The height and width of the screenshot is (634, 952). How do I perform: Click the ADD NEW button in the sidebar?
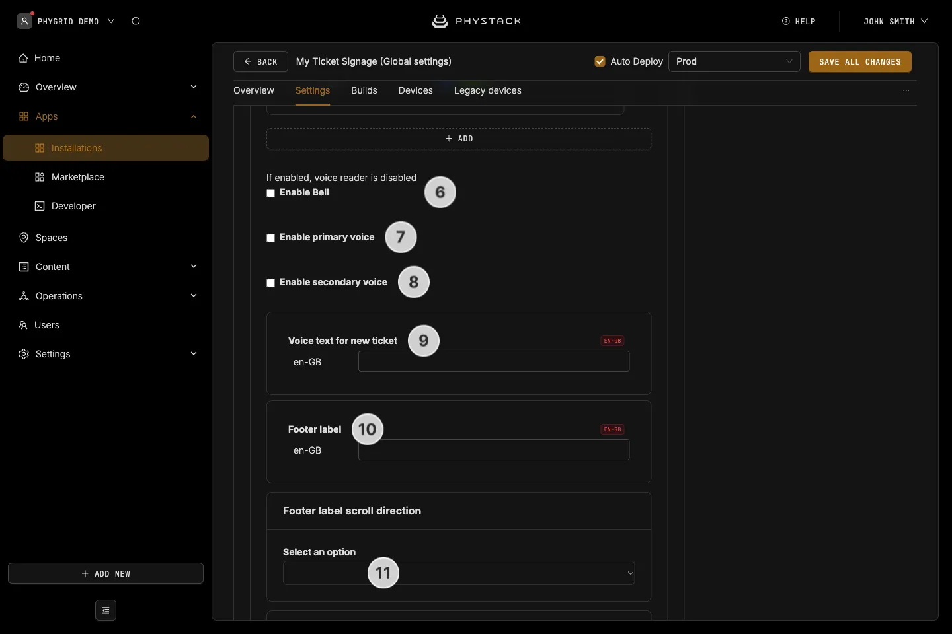[106, 573]
